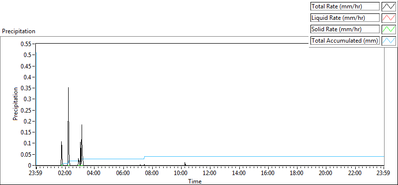The height and width of the screenshot is (185, 398).
Task: Click the 04:00 x-axis time label
Action: (x=94, y=174)
